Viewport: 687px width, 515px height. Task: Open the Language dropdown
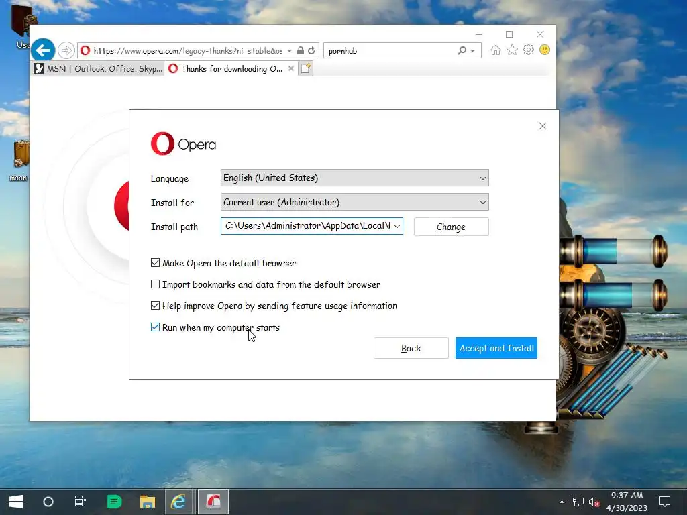tap(354, 178)
